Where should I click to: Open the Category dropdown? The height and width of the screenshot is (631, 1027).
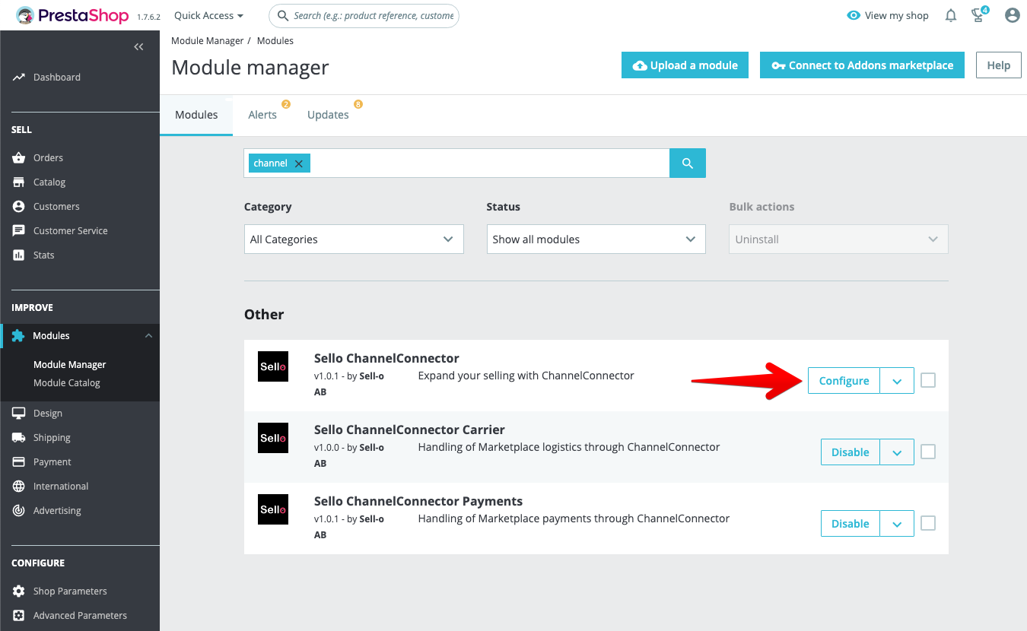354,239
